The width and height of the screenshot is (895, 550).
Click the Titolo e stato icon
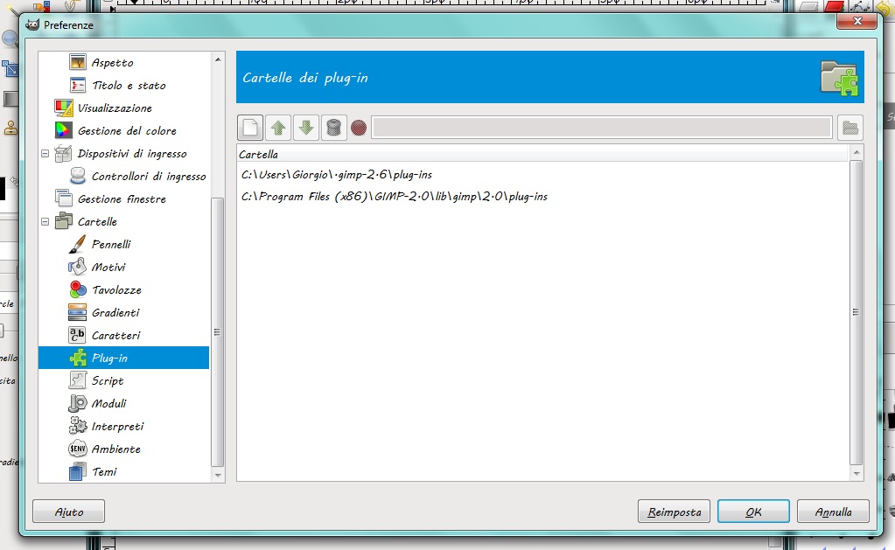pos(77,85)
